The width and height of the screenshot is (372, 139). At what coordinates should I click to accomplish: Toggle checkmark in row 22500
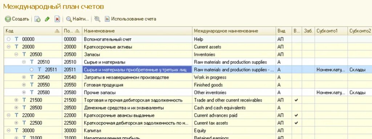[x=296, y=123]
